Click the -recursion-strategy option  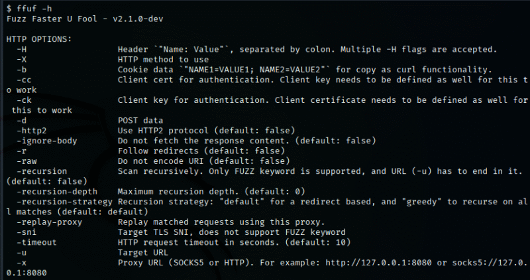coord(64,202)
